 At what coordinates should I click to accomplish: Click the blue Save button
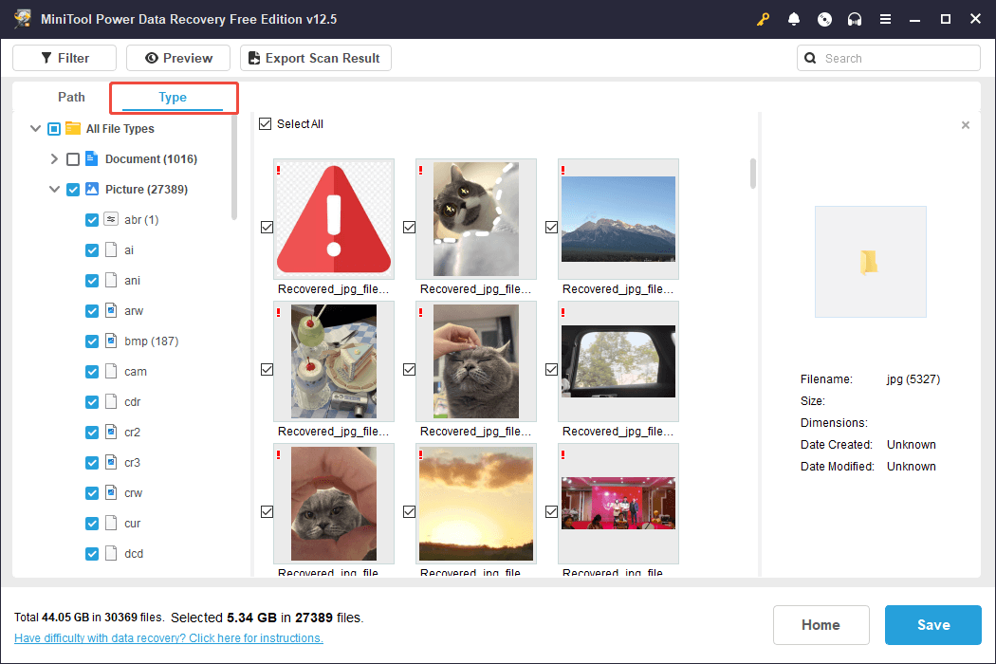coord(932,625)
